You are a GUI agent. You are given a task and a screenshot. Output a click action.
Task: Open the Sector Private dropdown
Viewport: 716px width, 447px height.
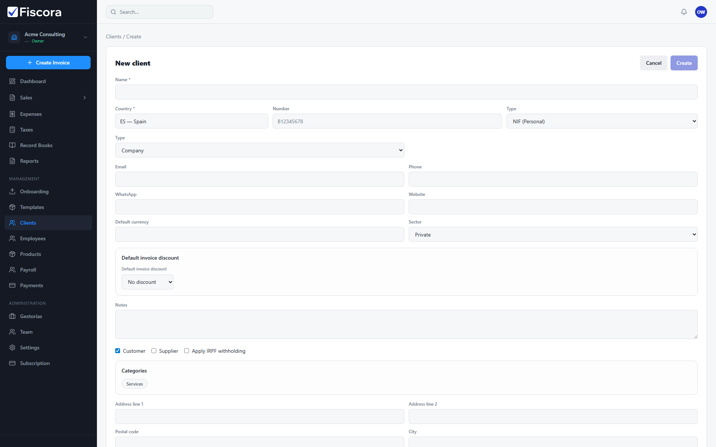(553, 234)
